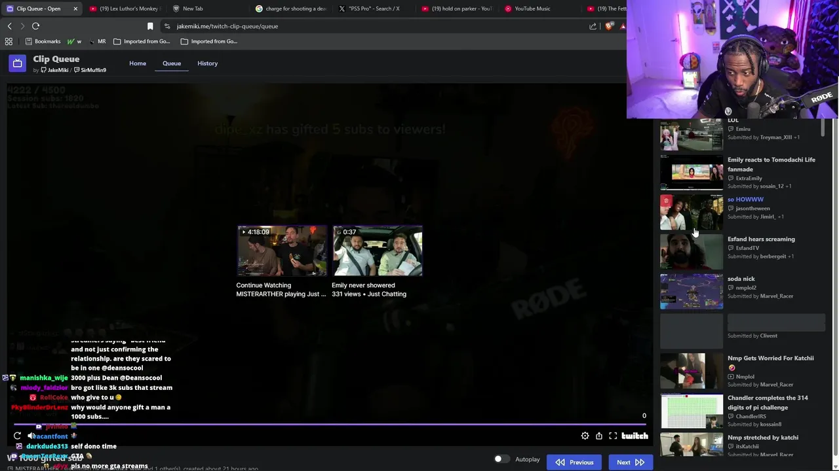The width and height of the screenshot is (839, 471).
Task: Open the browser apps grid icon
Action: 9,41
